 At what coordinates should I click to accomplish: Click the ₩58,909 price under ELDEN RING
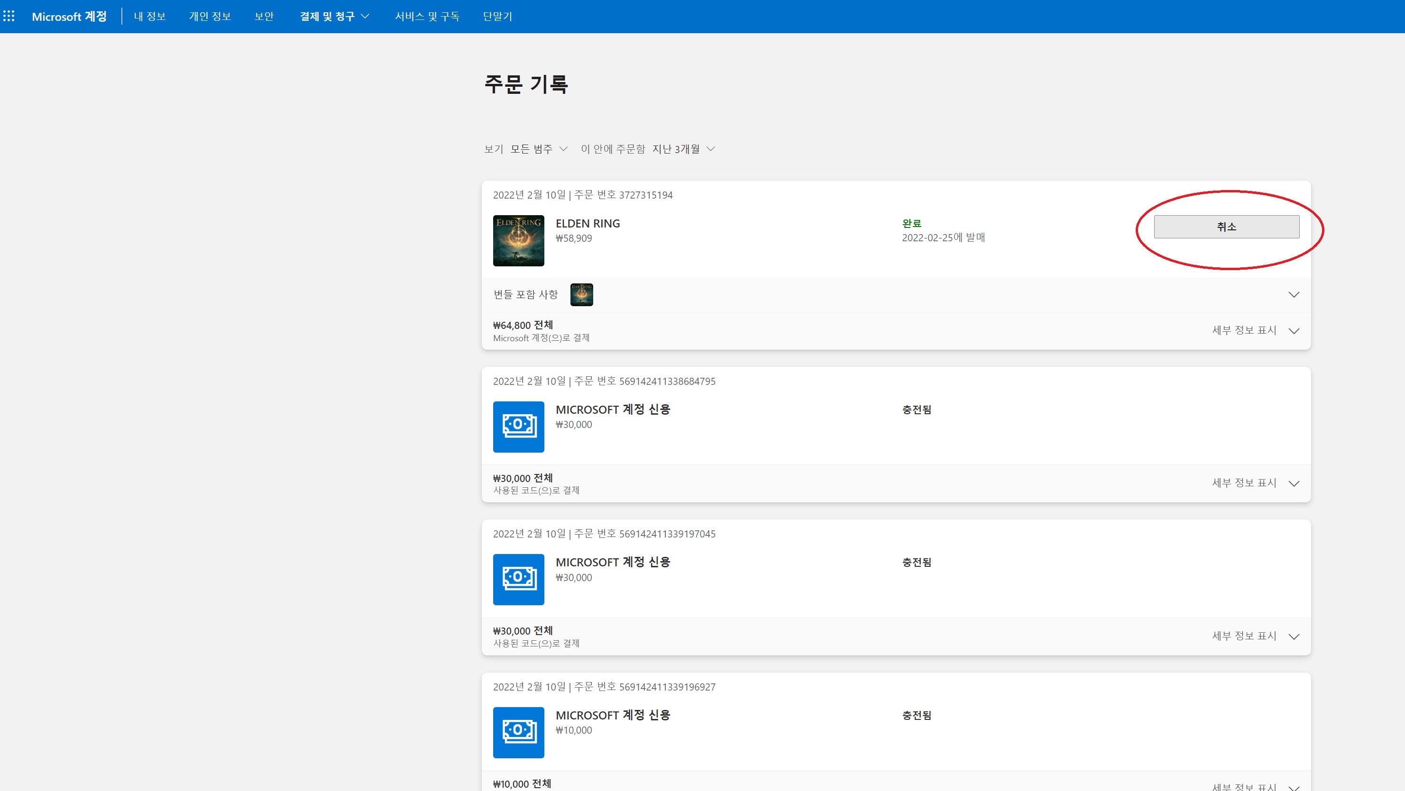(573, 238)
